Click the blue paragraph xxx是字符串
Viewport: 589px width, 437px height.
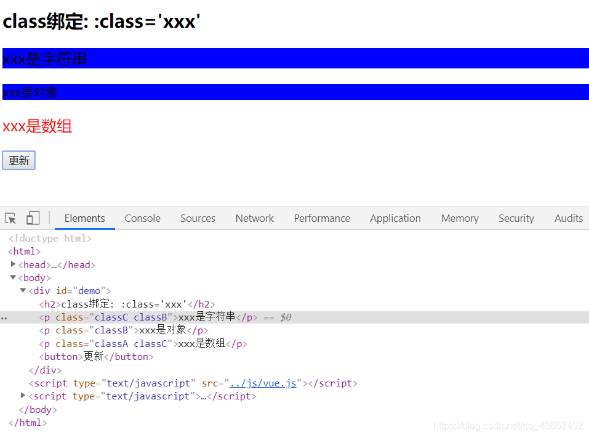295,59
